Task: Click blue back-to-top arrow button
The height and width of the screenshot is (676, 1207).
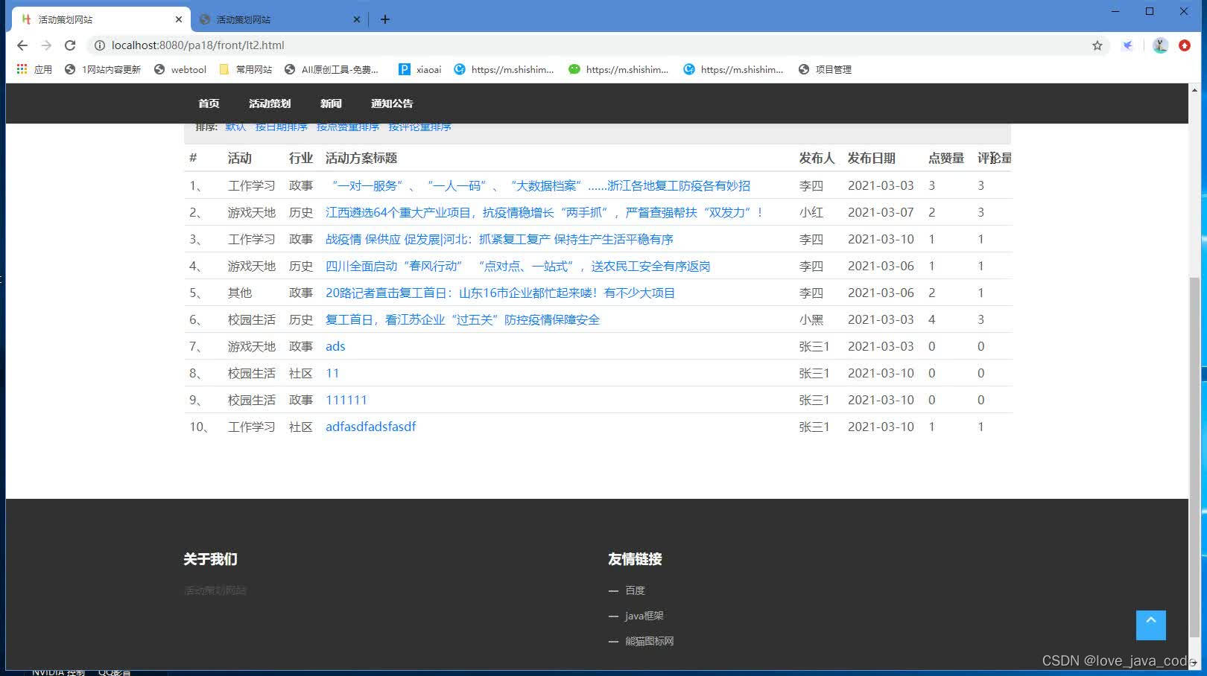Action: pyautogui.click(x=1150, y=625)
